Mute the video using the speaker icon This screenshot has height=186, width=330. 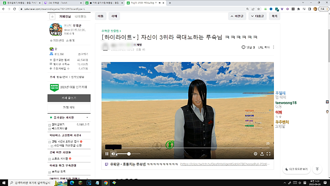coord(113,154)
